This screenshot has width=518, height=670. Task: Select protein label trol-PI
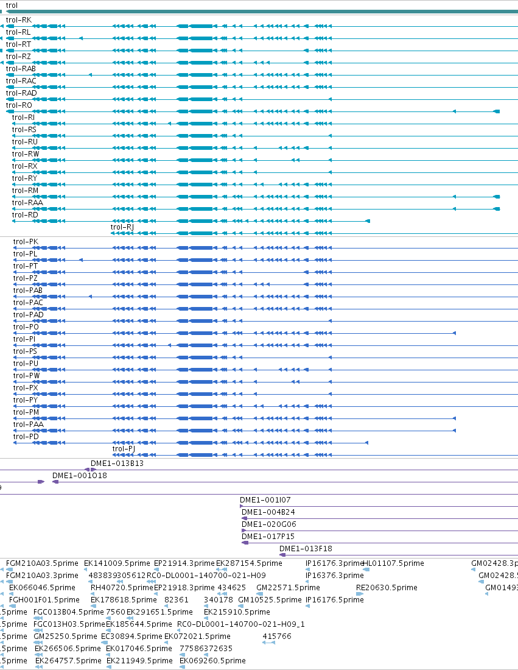[24, 339]
